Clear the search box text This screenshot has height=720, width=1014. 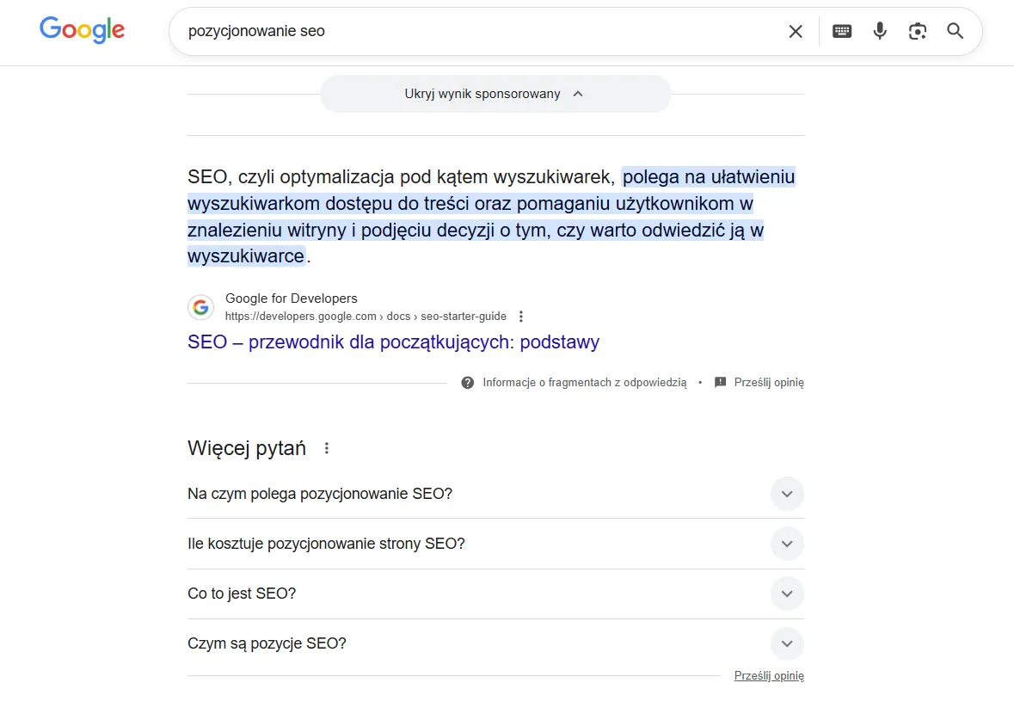pyautogui.click(x=796, y=32)
